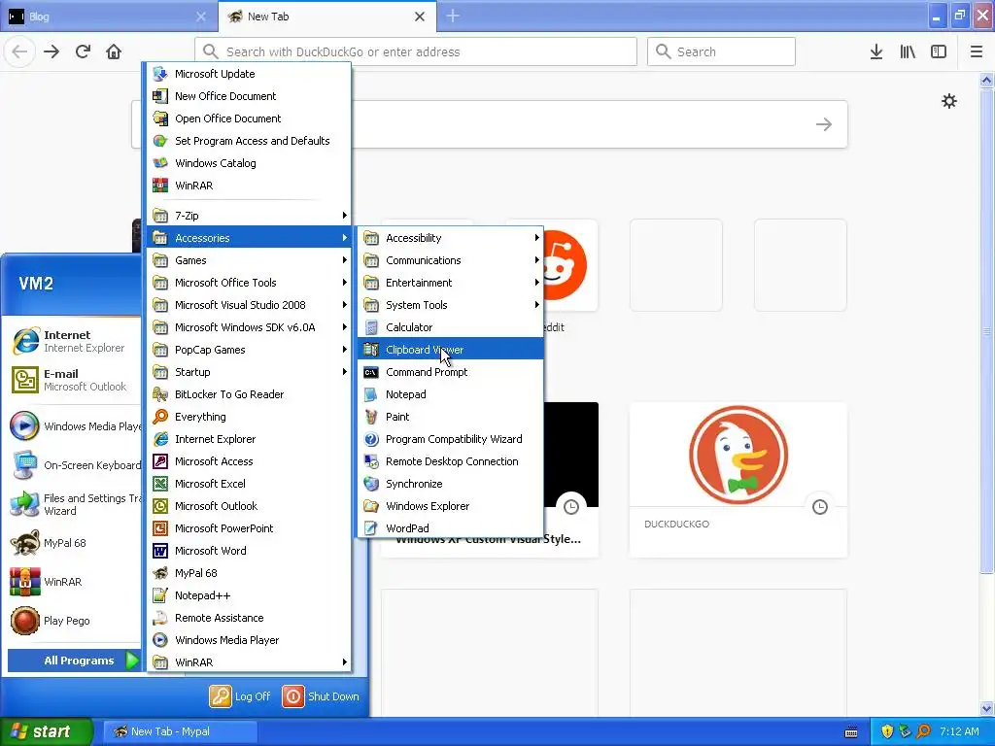Expand the Games submenu

point(249,260)
